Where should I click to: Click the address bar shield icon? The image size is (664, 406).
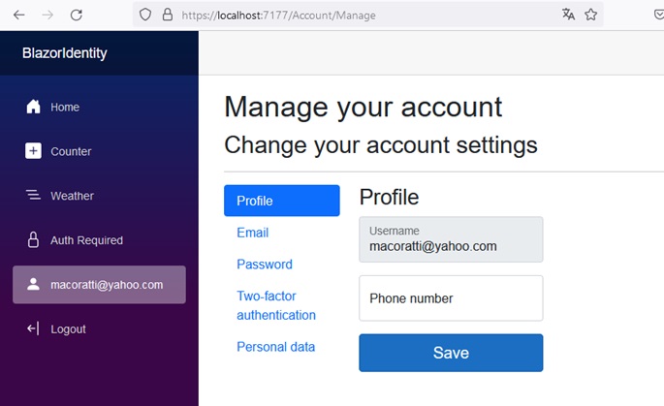pos(145,16)
